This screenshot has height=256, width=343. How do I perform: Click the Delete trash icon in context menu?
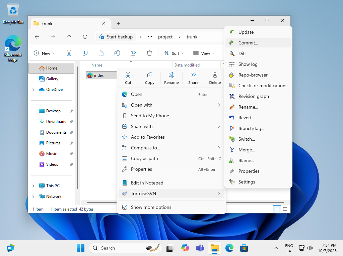pyautogui.click(x=215, y=75)
